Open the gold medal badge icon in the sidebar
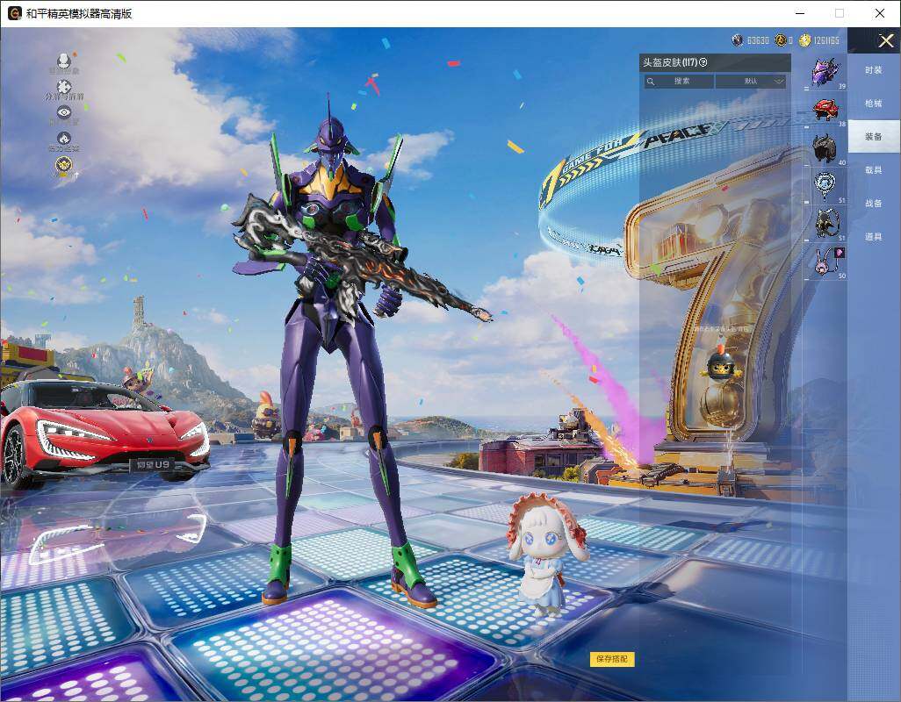Image resolution: width=901 pixels, height=702 pixels. (x=63, y=164)
